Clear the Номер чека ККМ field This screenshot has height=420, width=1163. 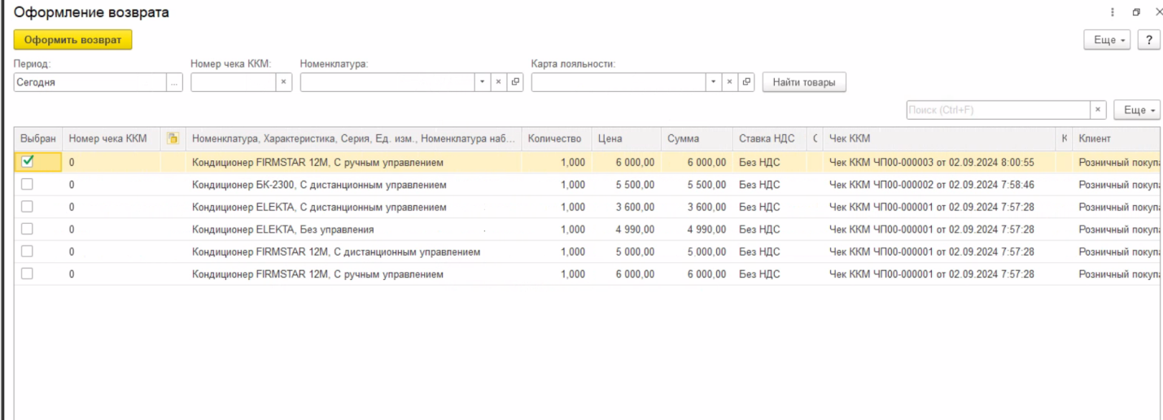click(x=283, y=82)
